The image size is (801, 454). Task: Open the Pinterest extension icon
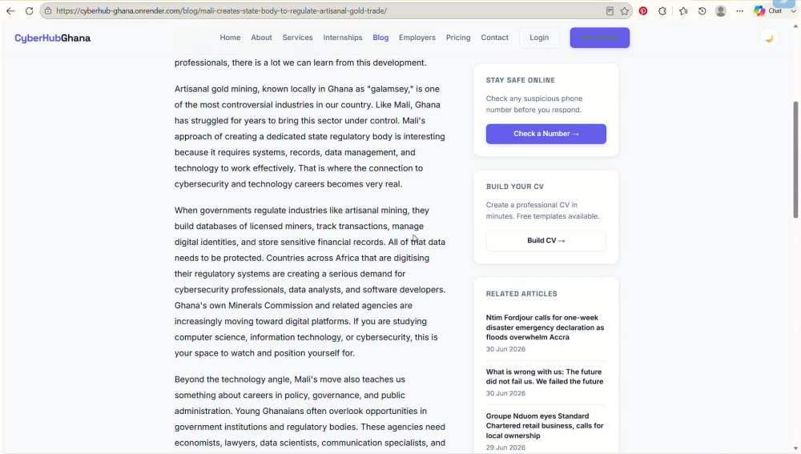pyautogui.click(x=643, y=10)
